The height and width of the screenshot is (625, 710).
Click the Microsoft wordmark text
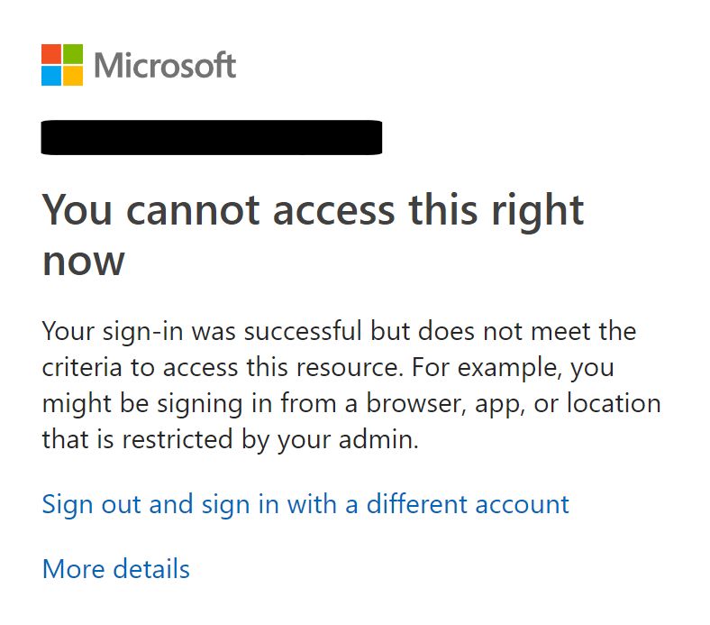[x=165, y=65]
